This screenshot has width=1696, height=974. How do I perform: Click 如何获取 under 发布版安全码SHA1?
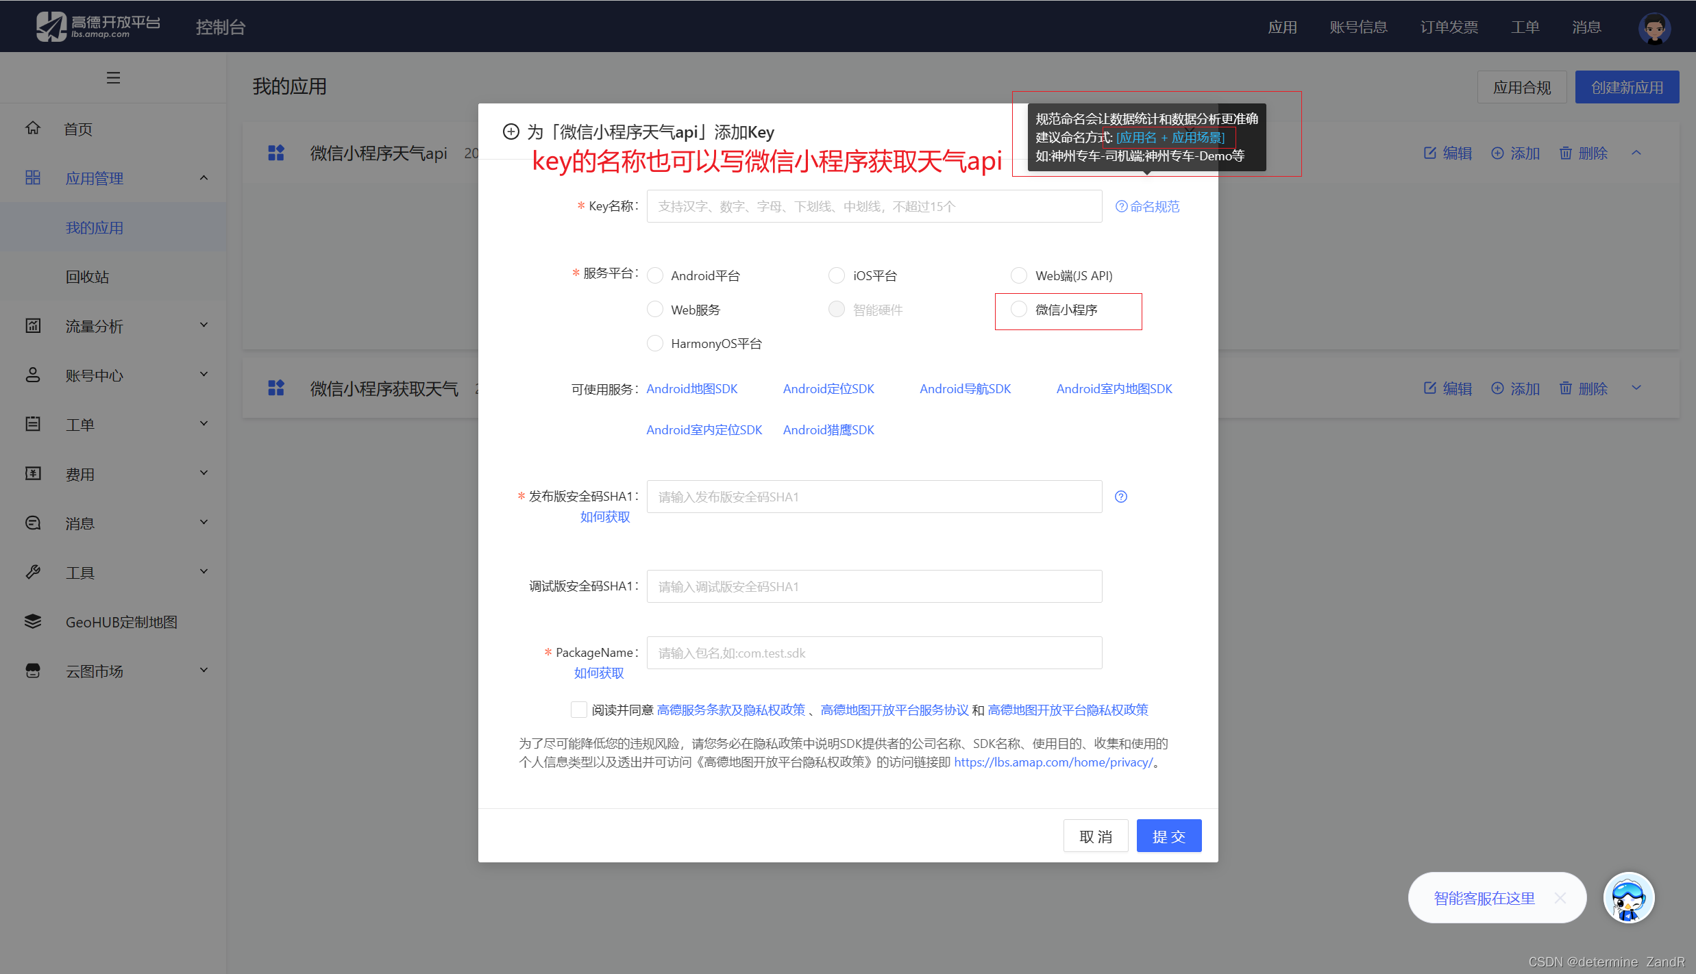(x=605, y=516)
